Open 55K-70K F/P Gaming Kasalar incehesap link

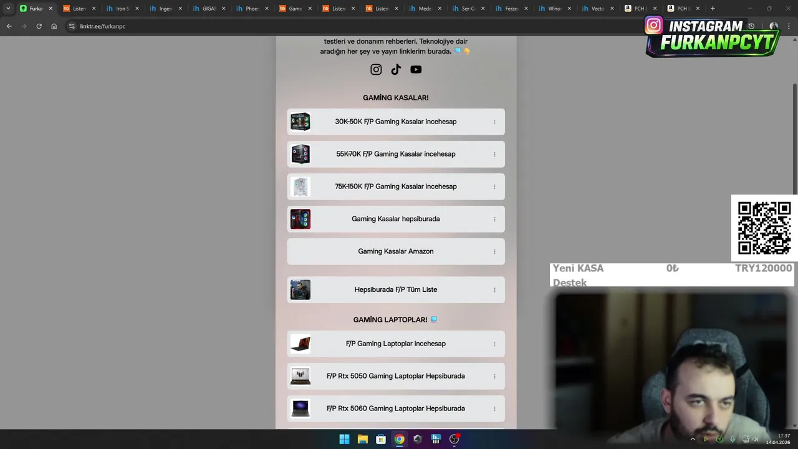point(396,154)
